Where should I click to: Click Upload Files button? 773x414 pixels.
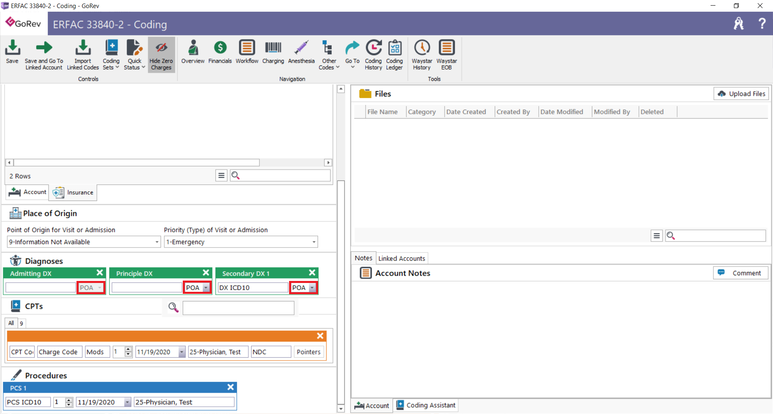(741, 94)
